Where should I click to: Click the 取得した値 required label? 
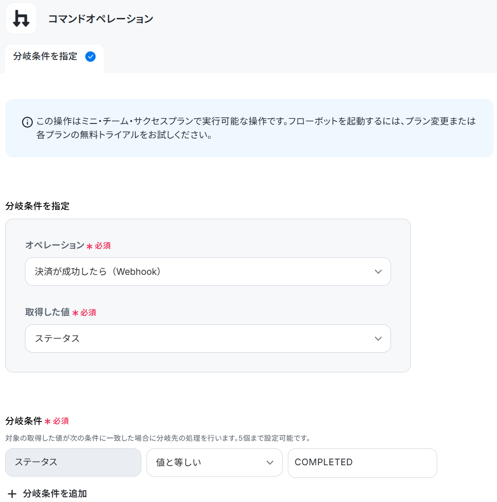60,312
